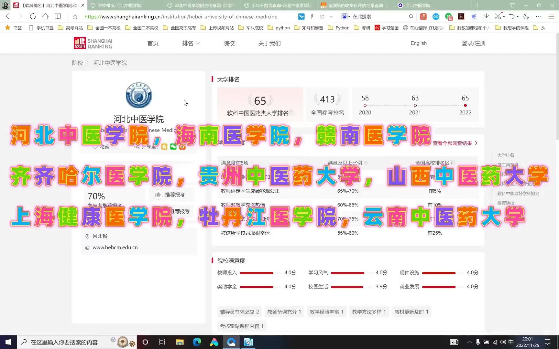The image size is (559, 349).
Task: Open File Explorer from the taskbar
Action: [180, 342]
